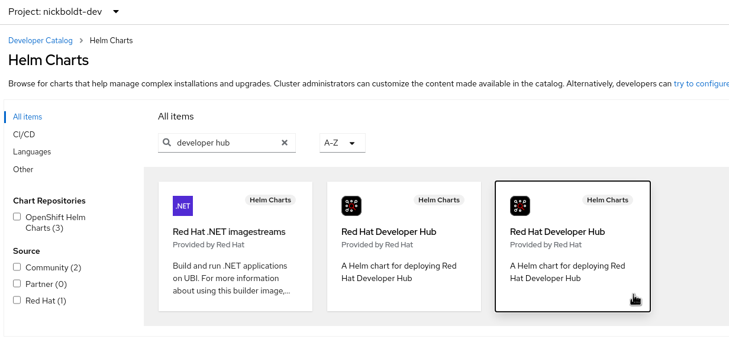Click the highlighted card's Developer Hub icon

coord(520,206)
